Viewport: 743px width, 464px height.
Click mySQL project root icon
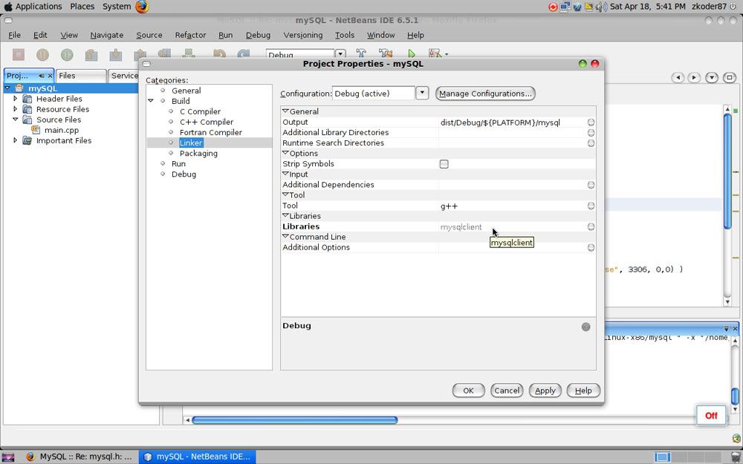19,88
